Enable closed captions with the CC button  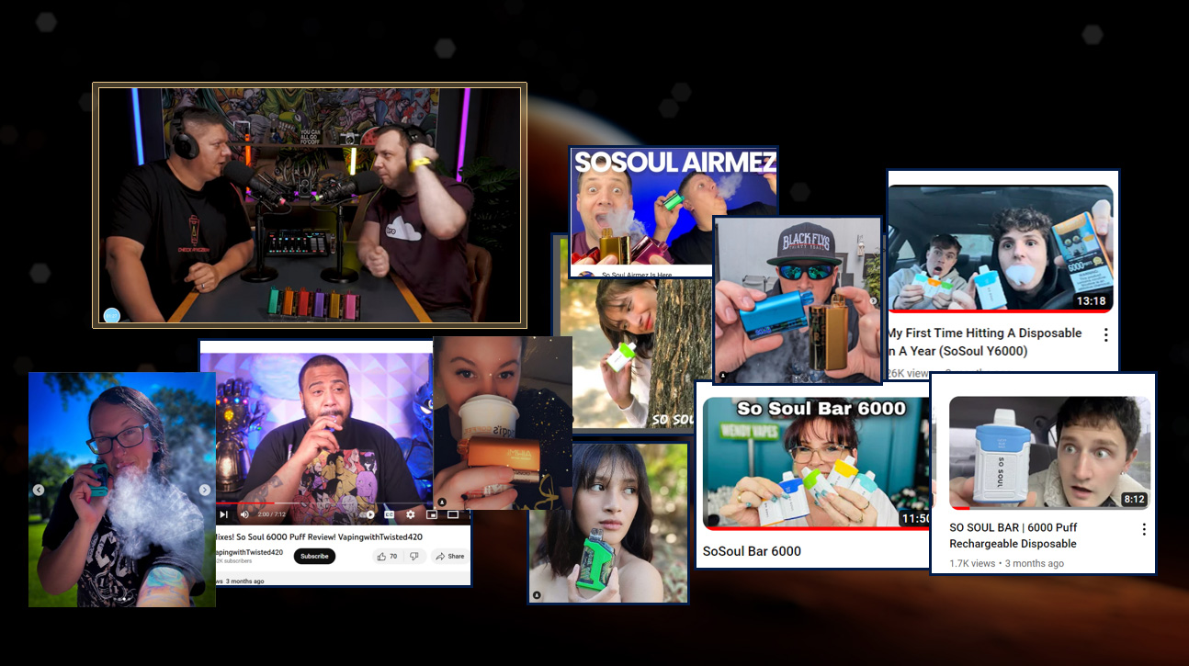[x=389, y=514]
